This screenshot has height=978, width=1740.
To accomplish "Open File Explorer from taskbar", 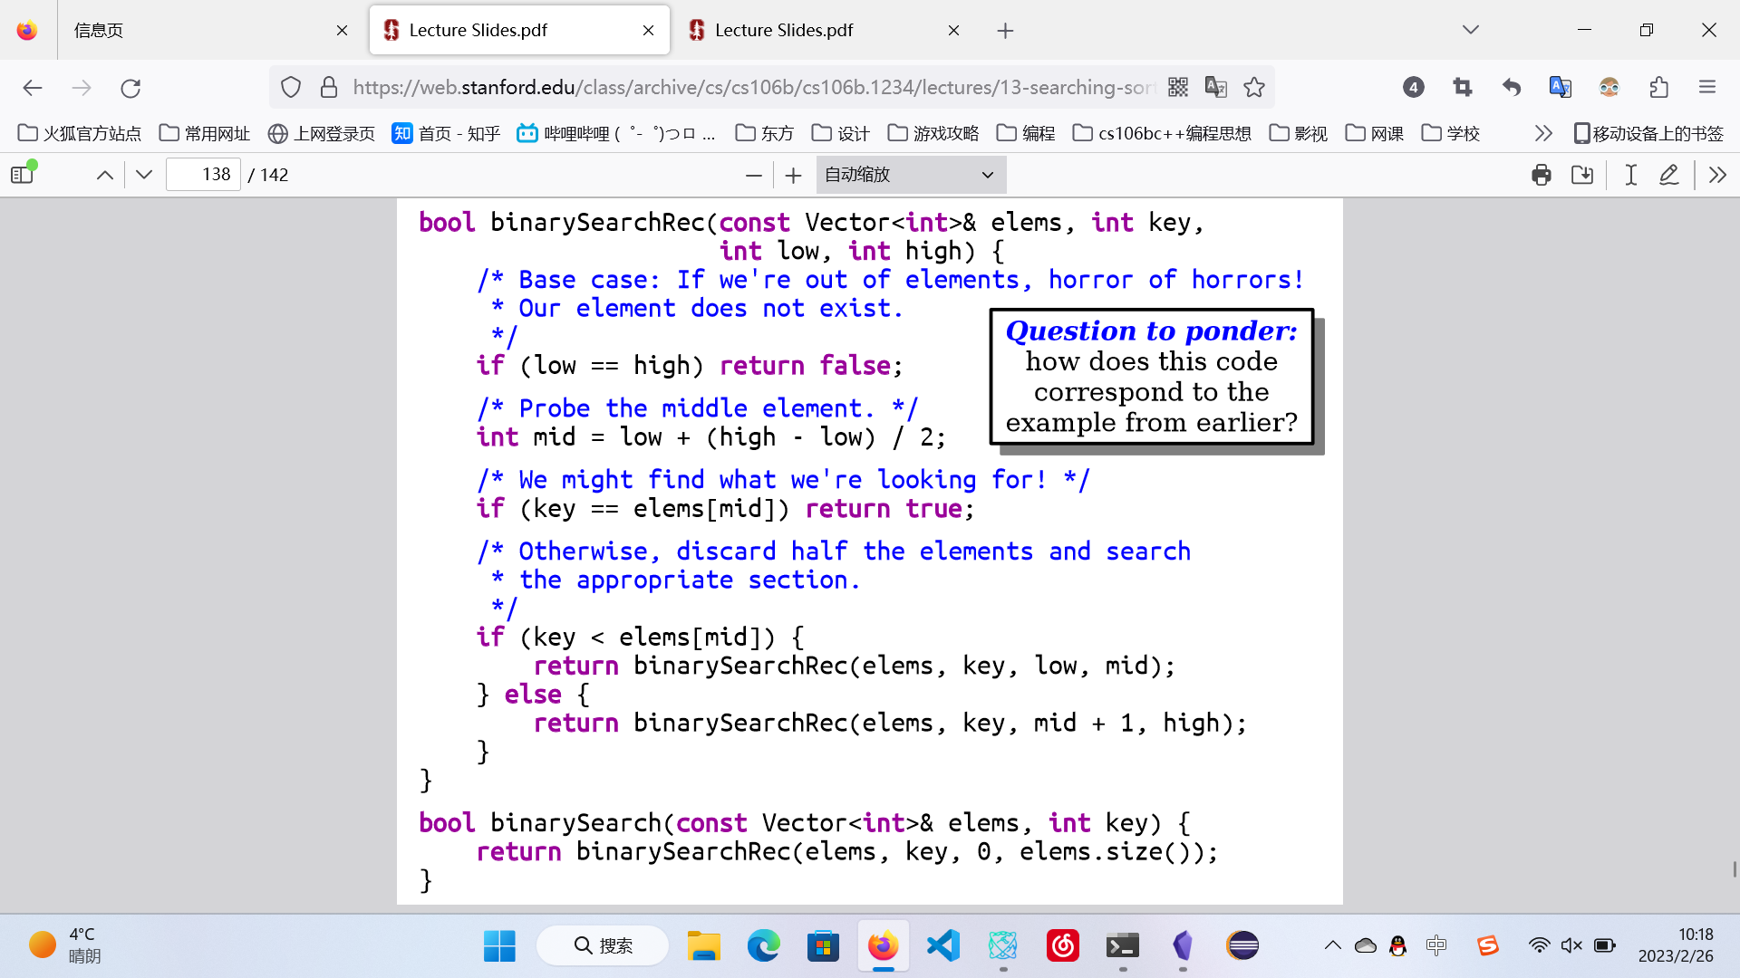I will click(x=704, y=945).
